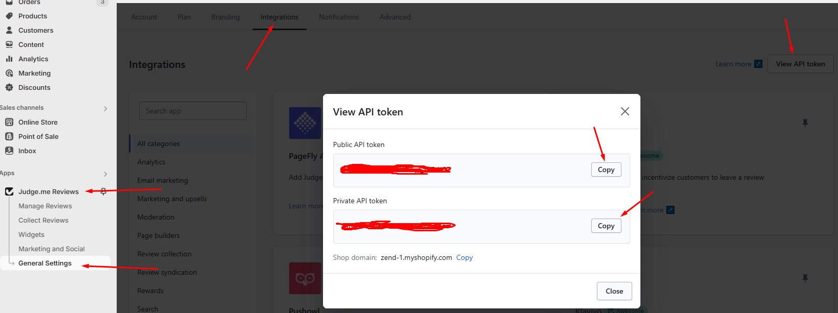Click the Private API token value field
Viewport: 838px width, 313px height.
pos(481,227)
